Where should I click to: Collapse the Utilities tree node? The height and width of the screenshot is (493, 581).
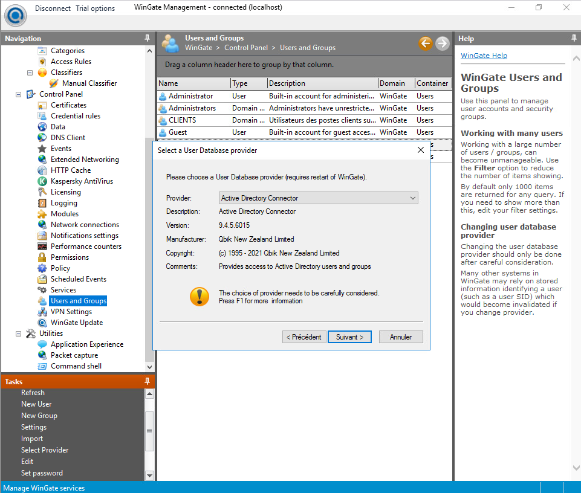coord(18,333)
